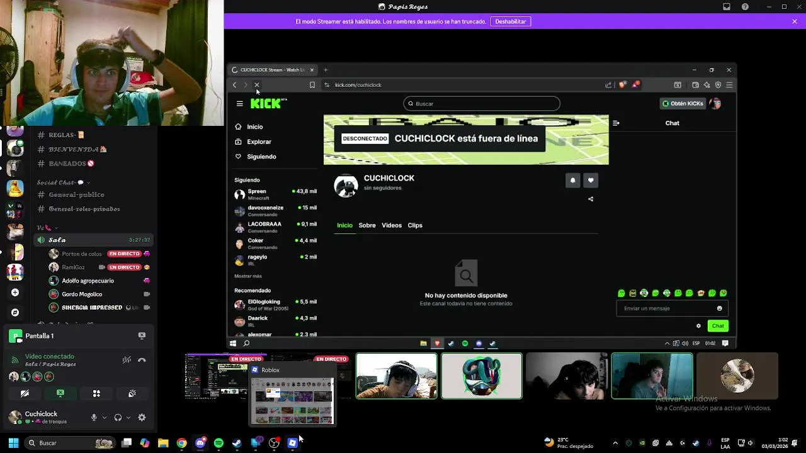Toggle noise suppression in voice panel
The image size is (806, 453).
tap(127, 360)
